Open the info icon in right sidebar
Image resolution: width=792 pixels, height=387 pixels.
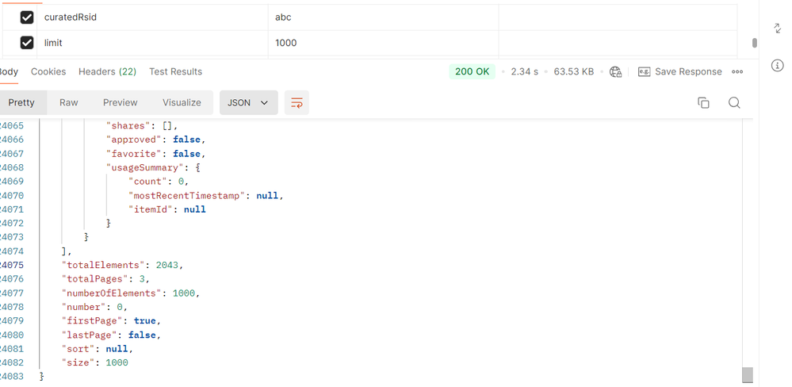point(777,66)
